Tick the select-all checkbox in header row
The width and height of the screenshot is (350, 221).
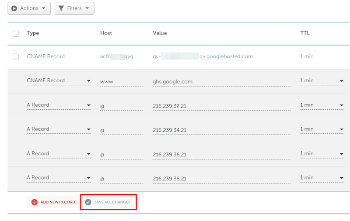click(16, 34)
